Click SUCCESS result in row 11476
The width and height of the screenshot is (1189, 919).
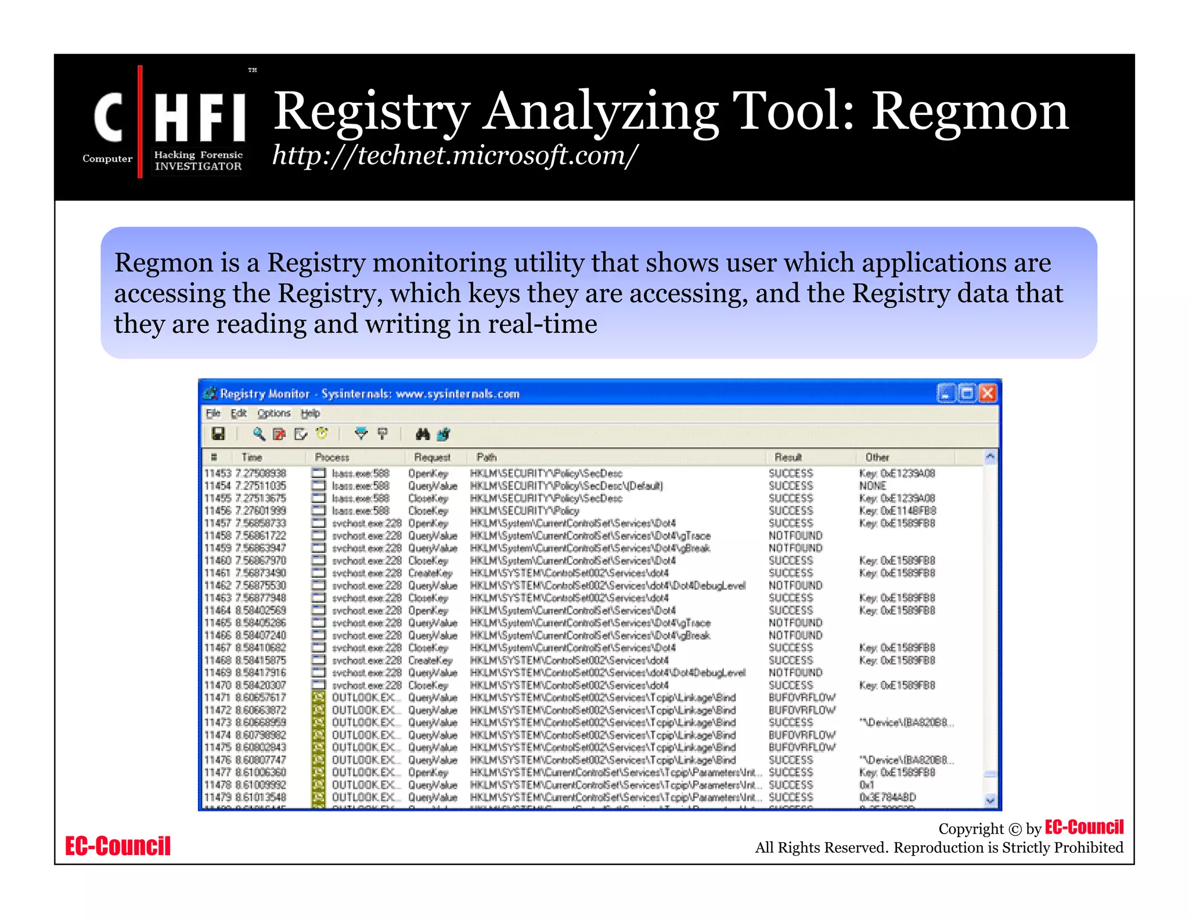click(791, 760)
